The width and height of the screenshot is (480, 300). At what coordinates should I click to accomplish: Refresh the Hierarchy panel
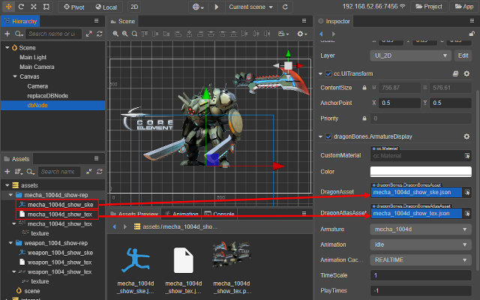[x=100, y=34]
